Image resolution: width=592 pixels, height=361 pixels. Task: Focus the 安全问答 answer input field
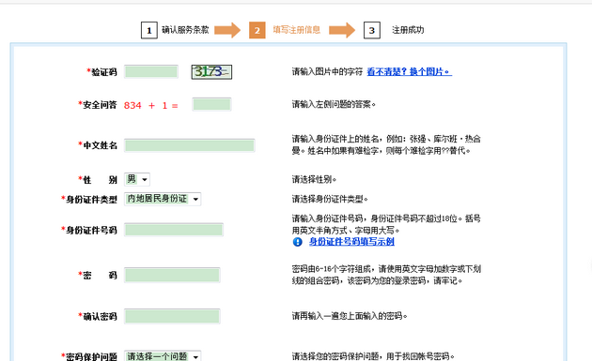(x=211, y=104)
